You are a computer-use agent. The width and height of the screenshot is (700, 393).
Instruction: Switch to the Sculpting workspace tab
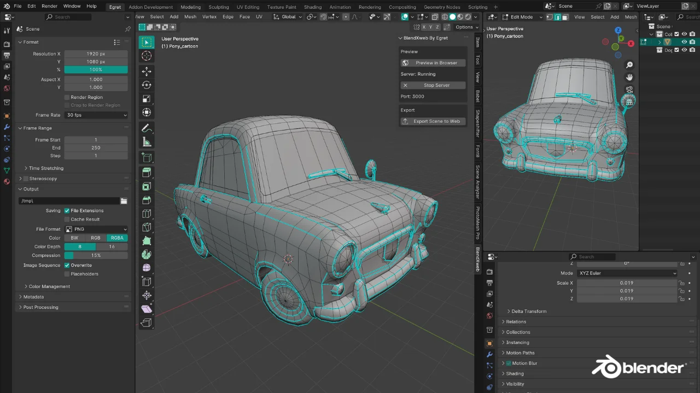[x=218, y=7]
